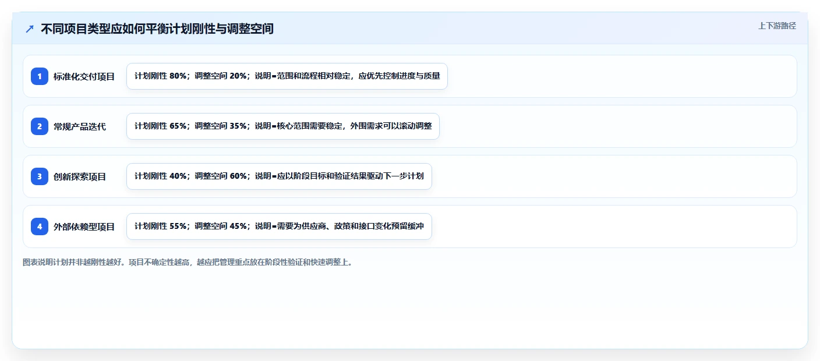Select the title 不同项目类型应如何平衡计划刚性与调整空间
Viewport: 820px width, 361px height.
click(157, 29)
